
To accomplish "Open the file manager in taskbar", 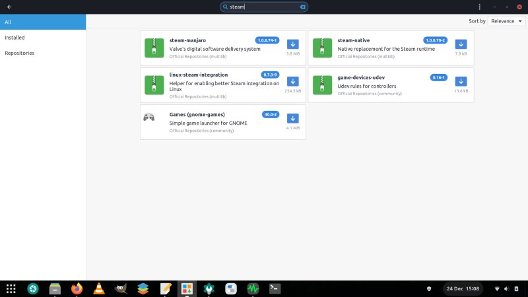I will [x=55, y=288].
